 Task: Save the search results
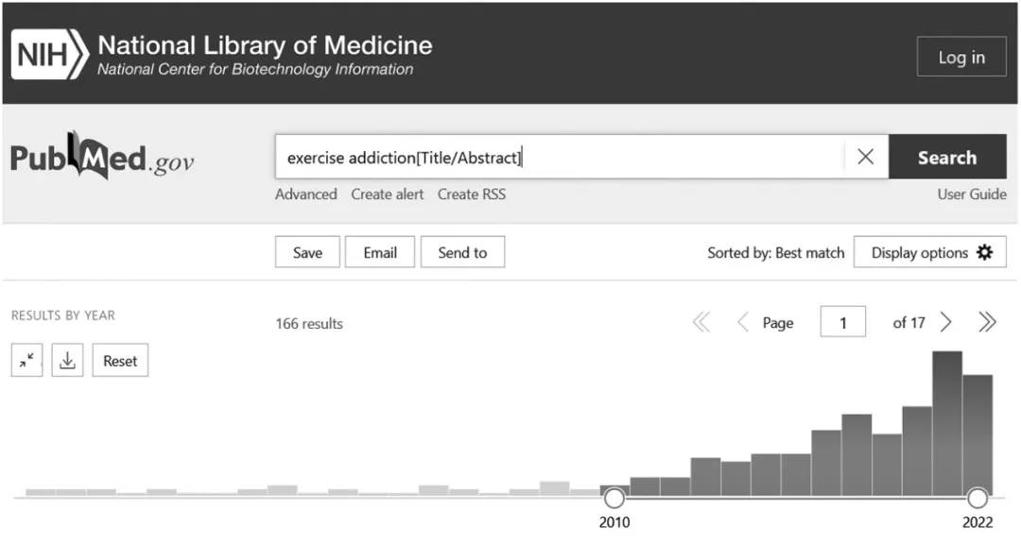[307, 252]
